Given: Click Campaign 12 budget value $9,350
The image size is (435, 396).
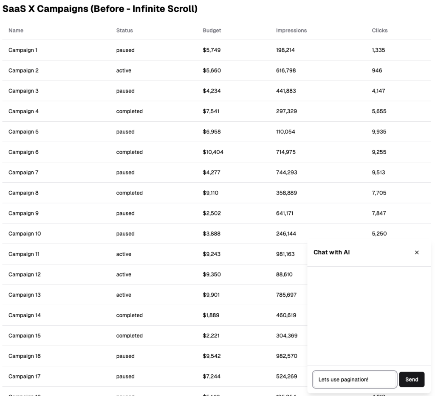Looking at the screenshot, I should pos(212,275).
